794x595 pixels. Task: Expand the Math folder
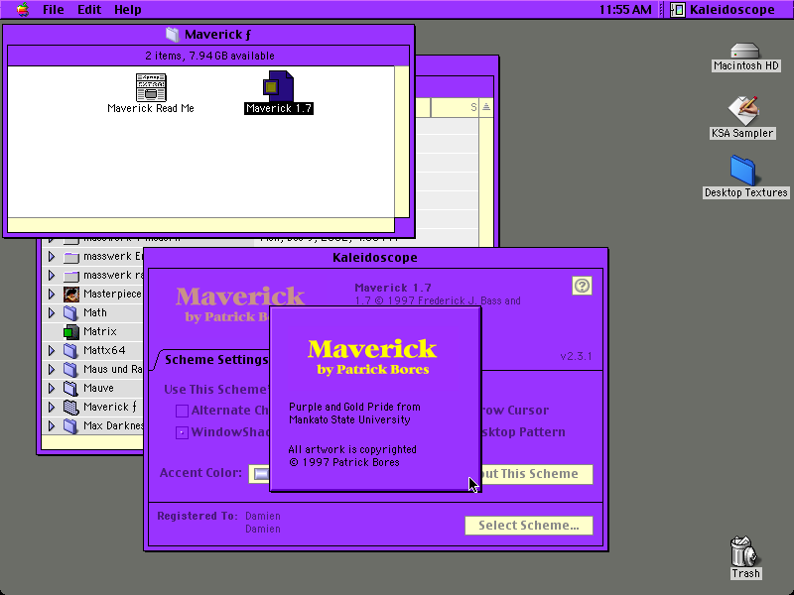52,312
